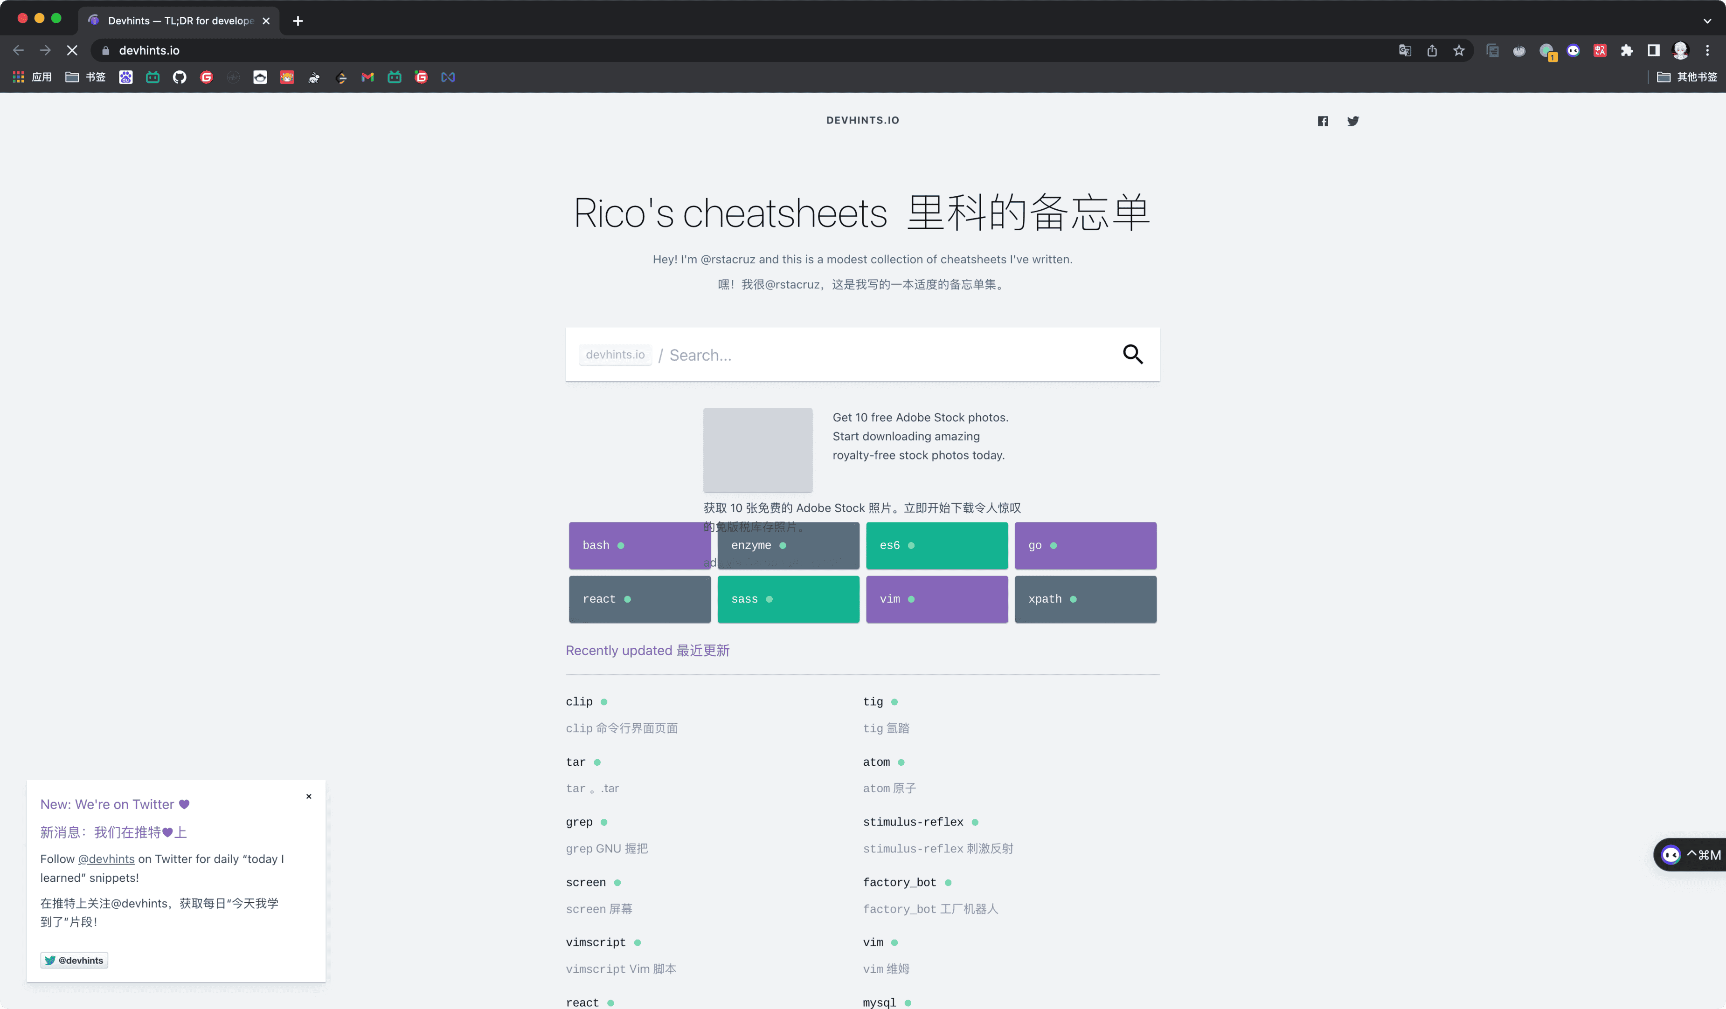Focus the Search input field

[890, 355]
